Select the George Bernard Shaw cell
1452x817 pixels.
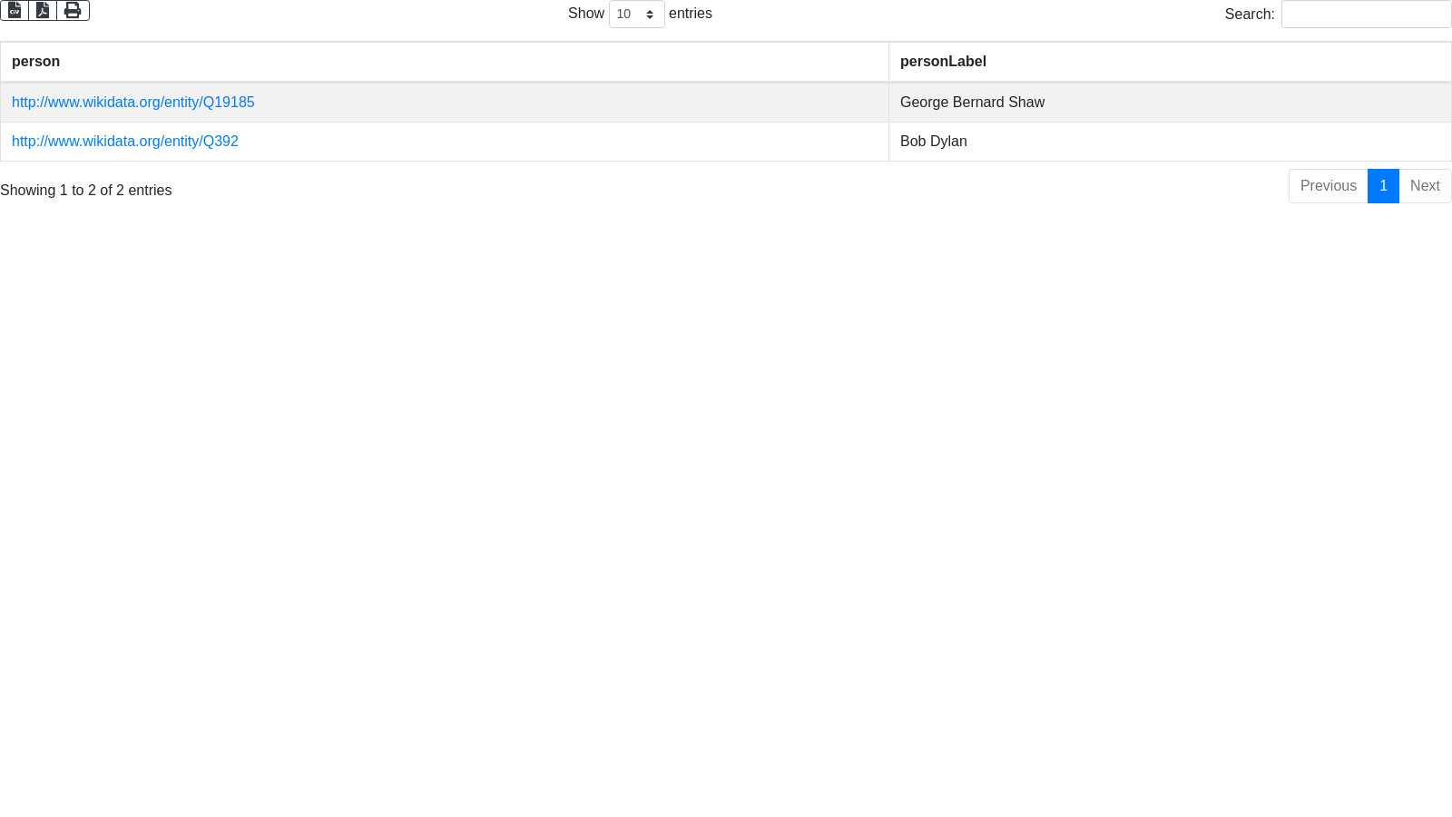tap(972, 103)
